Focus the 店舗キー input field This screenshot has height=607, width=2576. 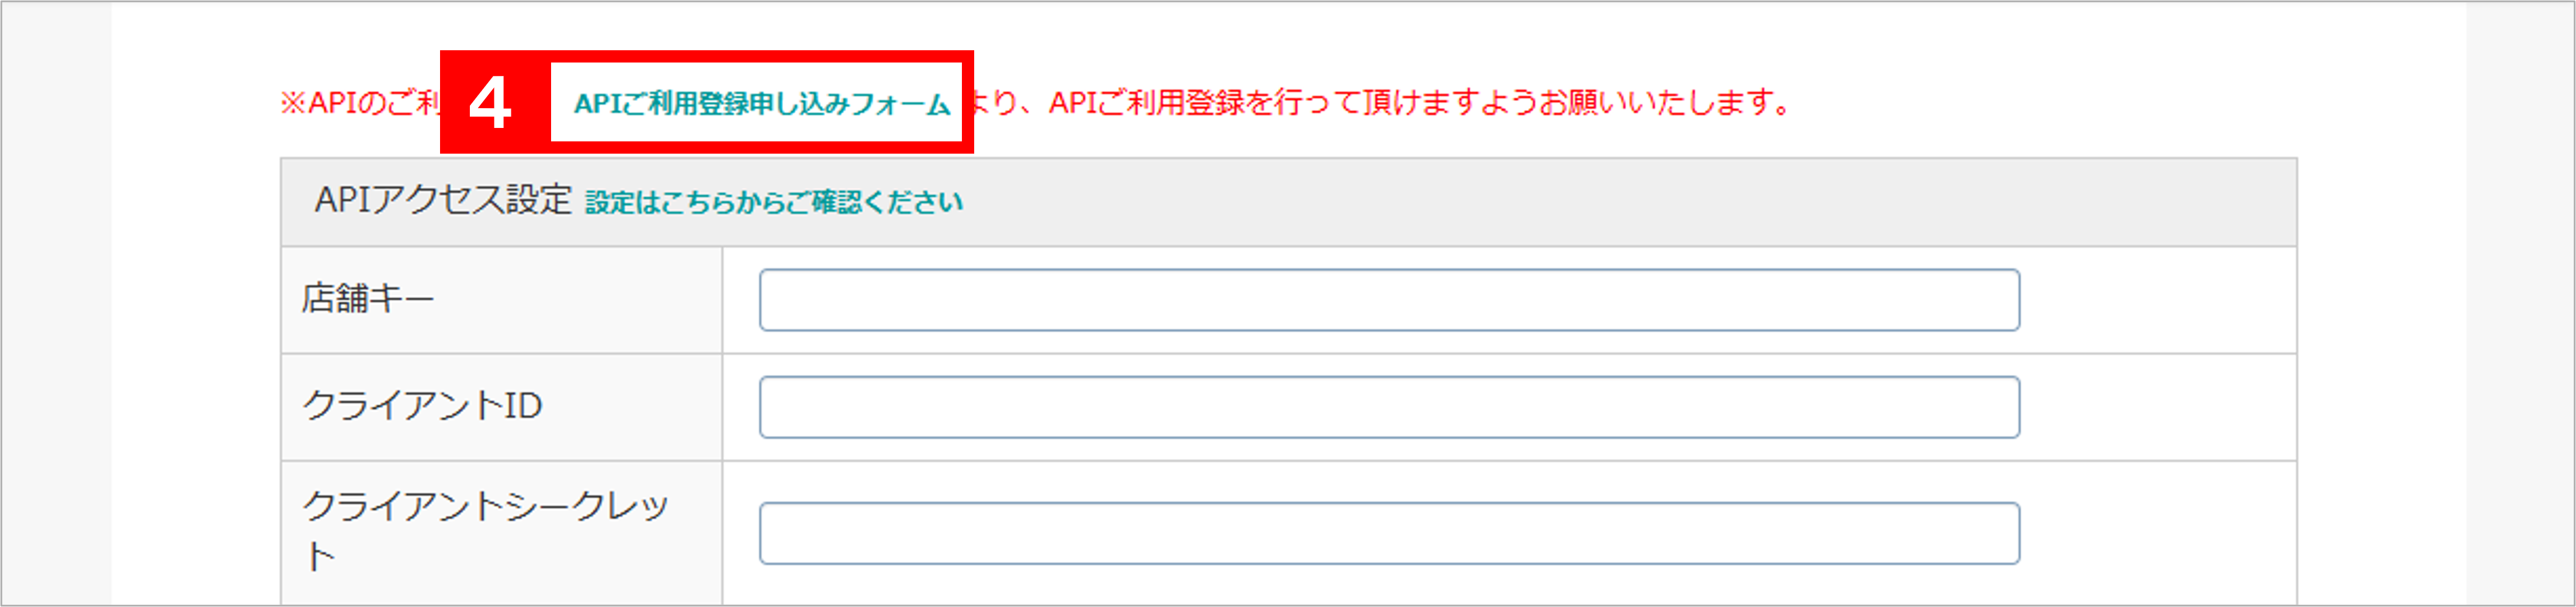tap(1389, 300)
